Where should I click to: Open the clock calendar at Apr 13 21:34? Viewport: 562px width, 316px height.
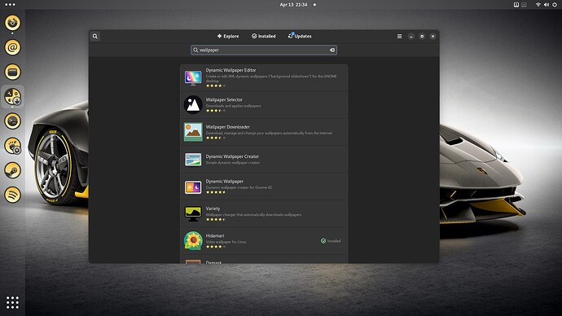click(x=293, y=5)
